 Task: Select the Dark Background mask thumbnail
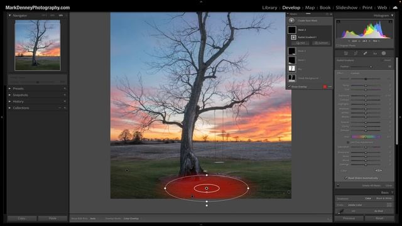pyautogui.click(x=291, y=78)
